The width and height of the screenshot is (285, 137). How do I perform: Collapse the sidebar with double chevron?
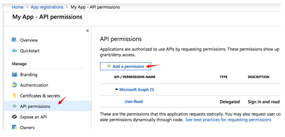coord(87,31)
